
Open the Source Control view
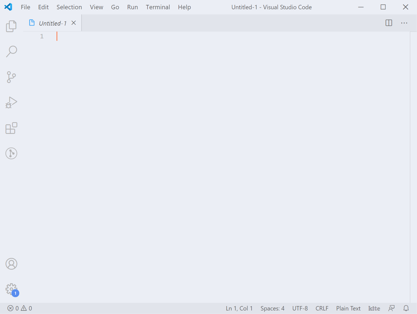click(x=11, y=77)
